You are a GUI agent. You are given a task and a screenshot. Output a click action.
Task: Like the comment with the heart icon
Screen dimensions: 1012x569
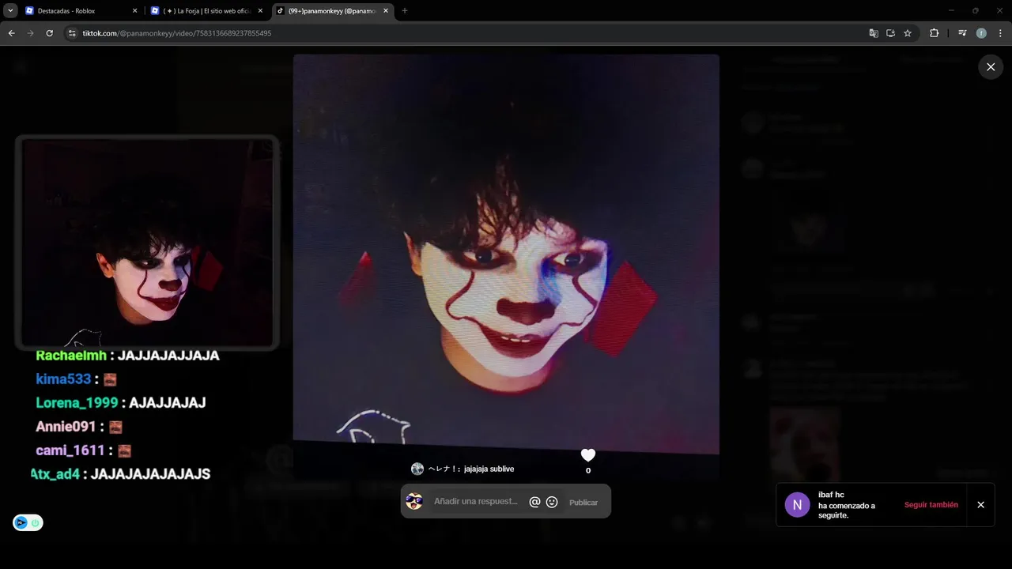pos(587,455)
